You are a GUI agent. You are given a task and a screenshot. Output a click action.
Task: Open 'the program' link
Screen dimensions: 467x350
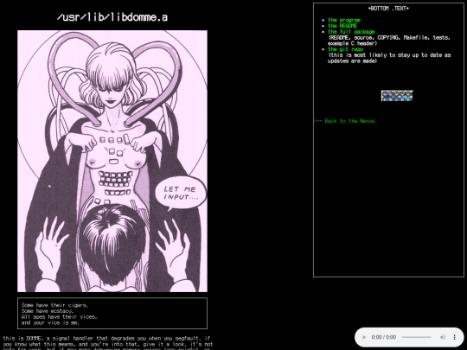coord(344,20)
